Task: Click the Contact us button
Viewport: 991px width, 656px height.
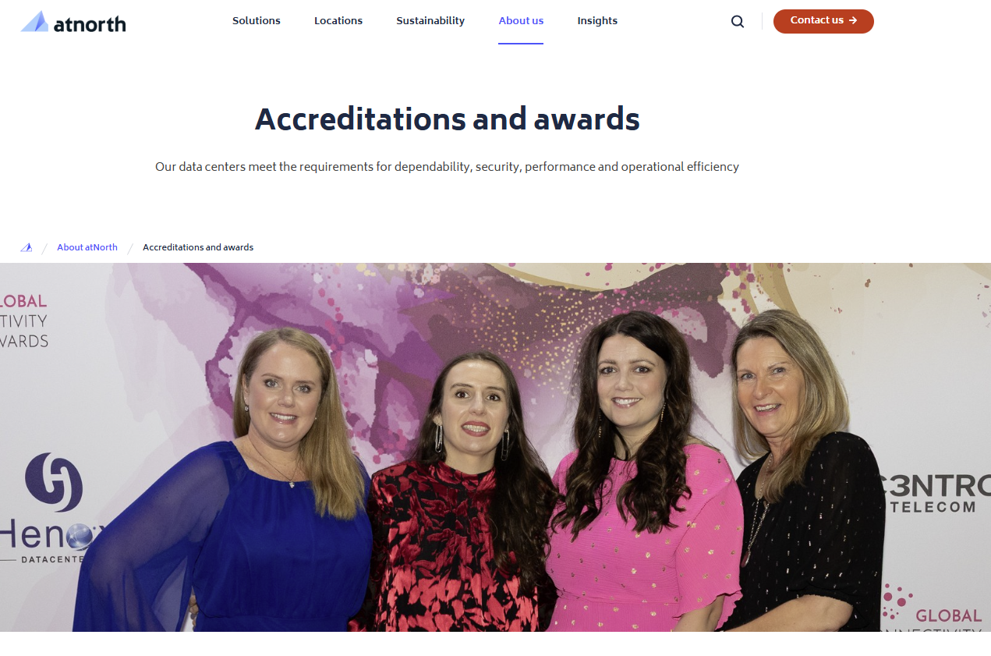Action: click(x=823, y=21)
